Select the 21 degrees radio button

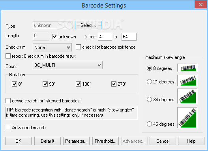click(x=149, y=82)
